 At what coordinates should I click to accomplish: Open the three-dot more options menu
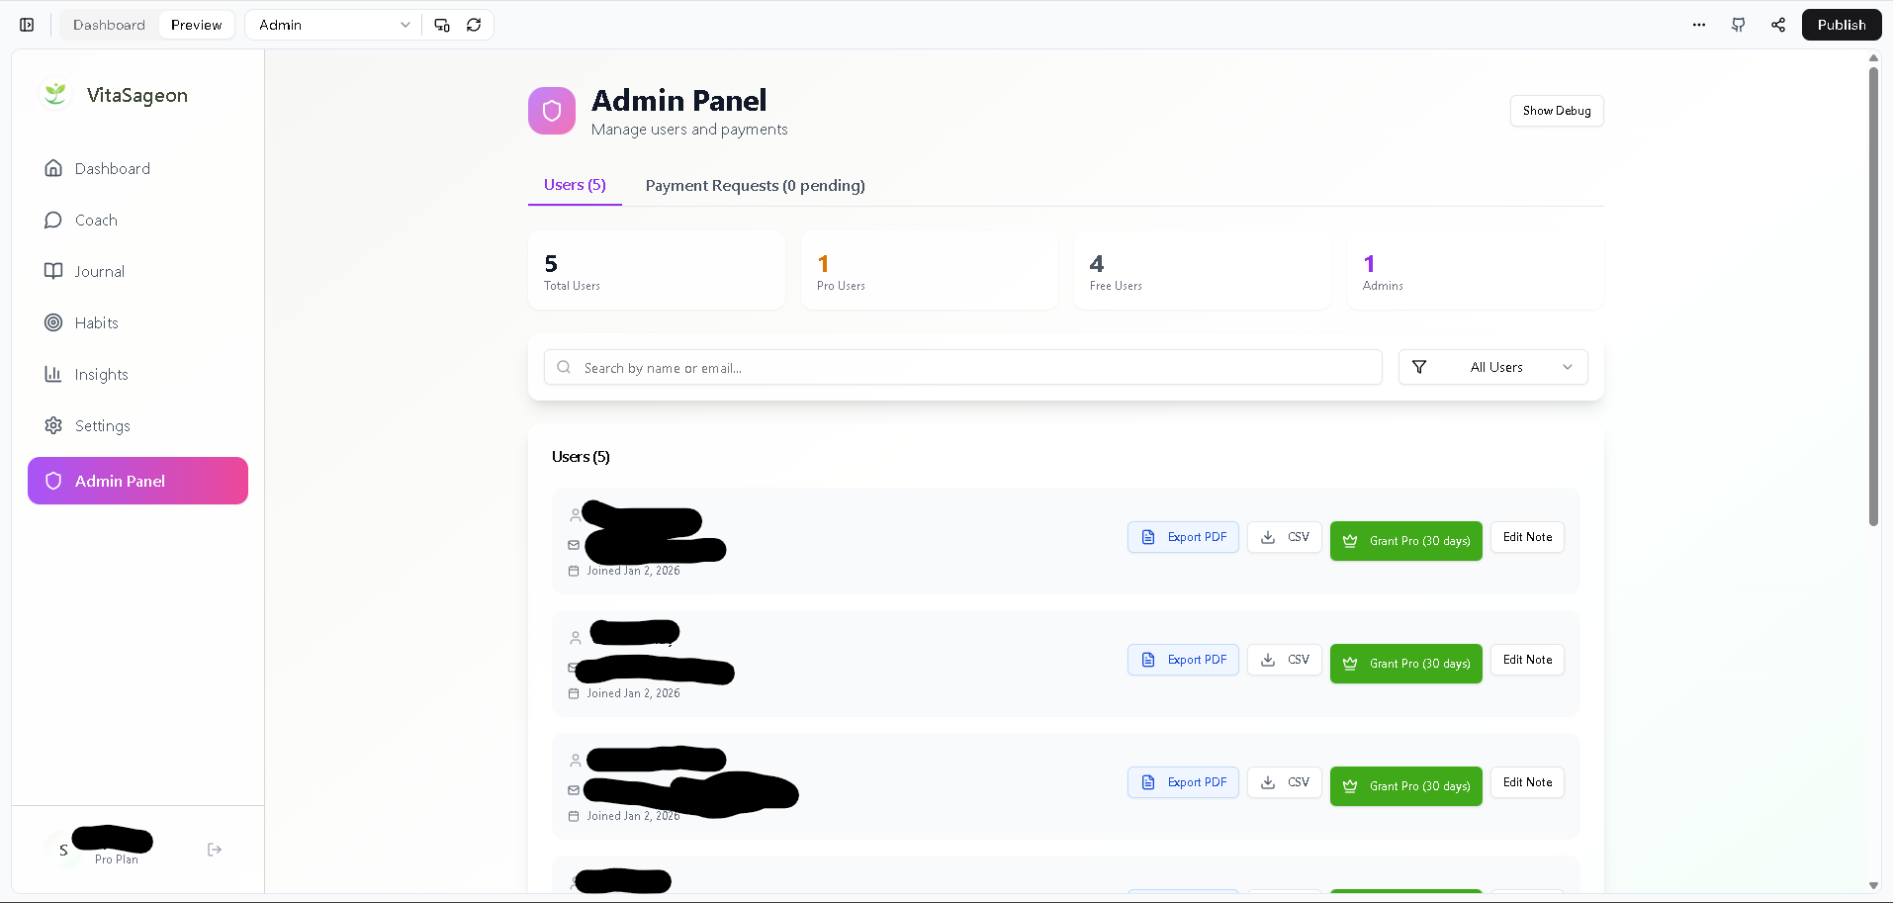coord(1699,25)
